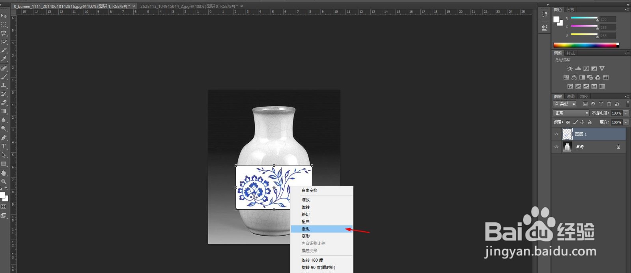Screen dimensions: 631x273
Task: Open the 正常 blend mode dropdown
Action: click(x=571, y=113)
